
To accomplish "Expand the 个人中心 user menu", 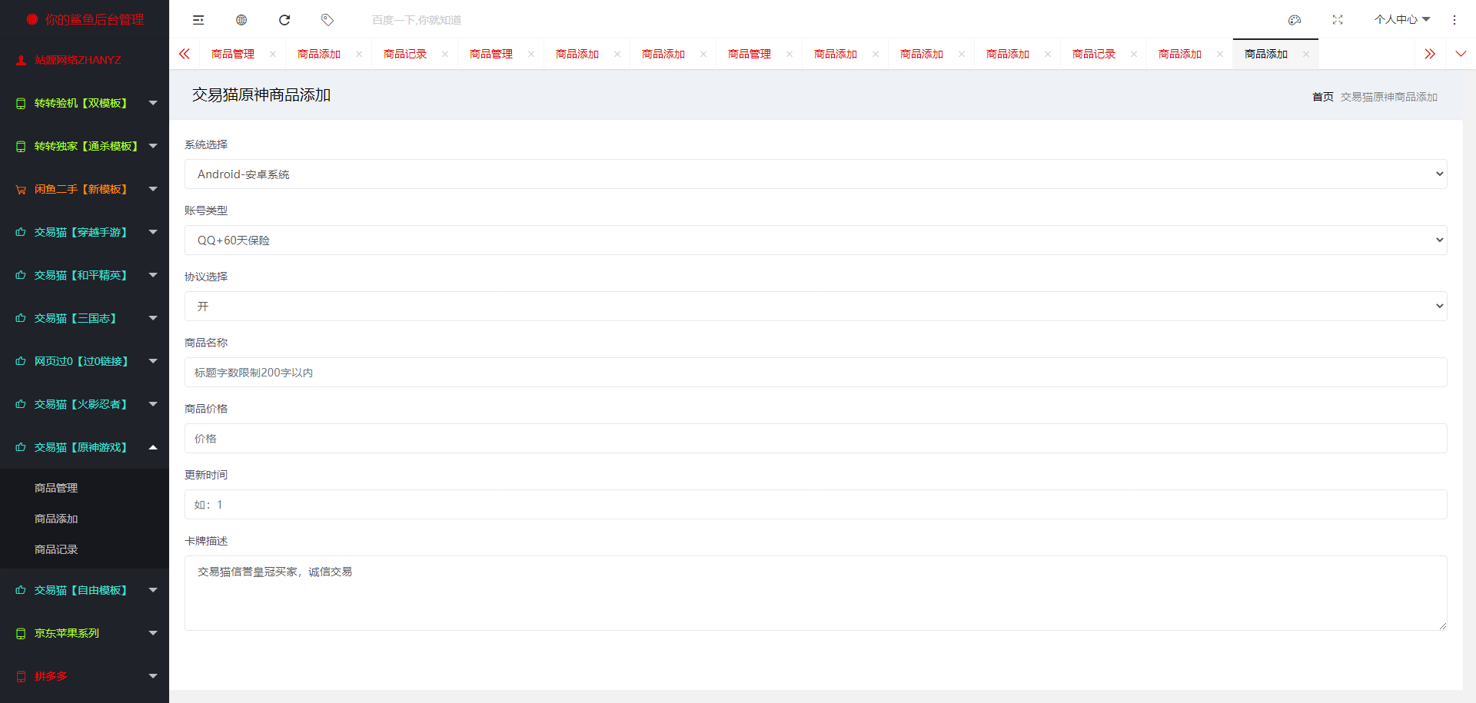I will (x=1401, y=20).
